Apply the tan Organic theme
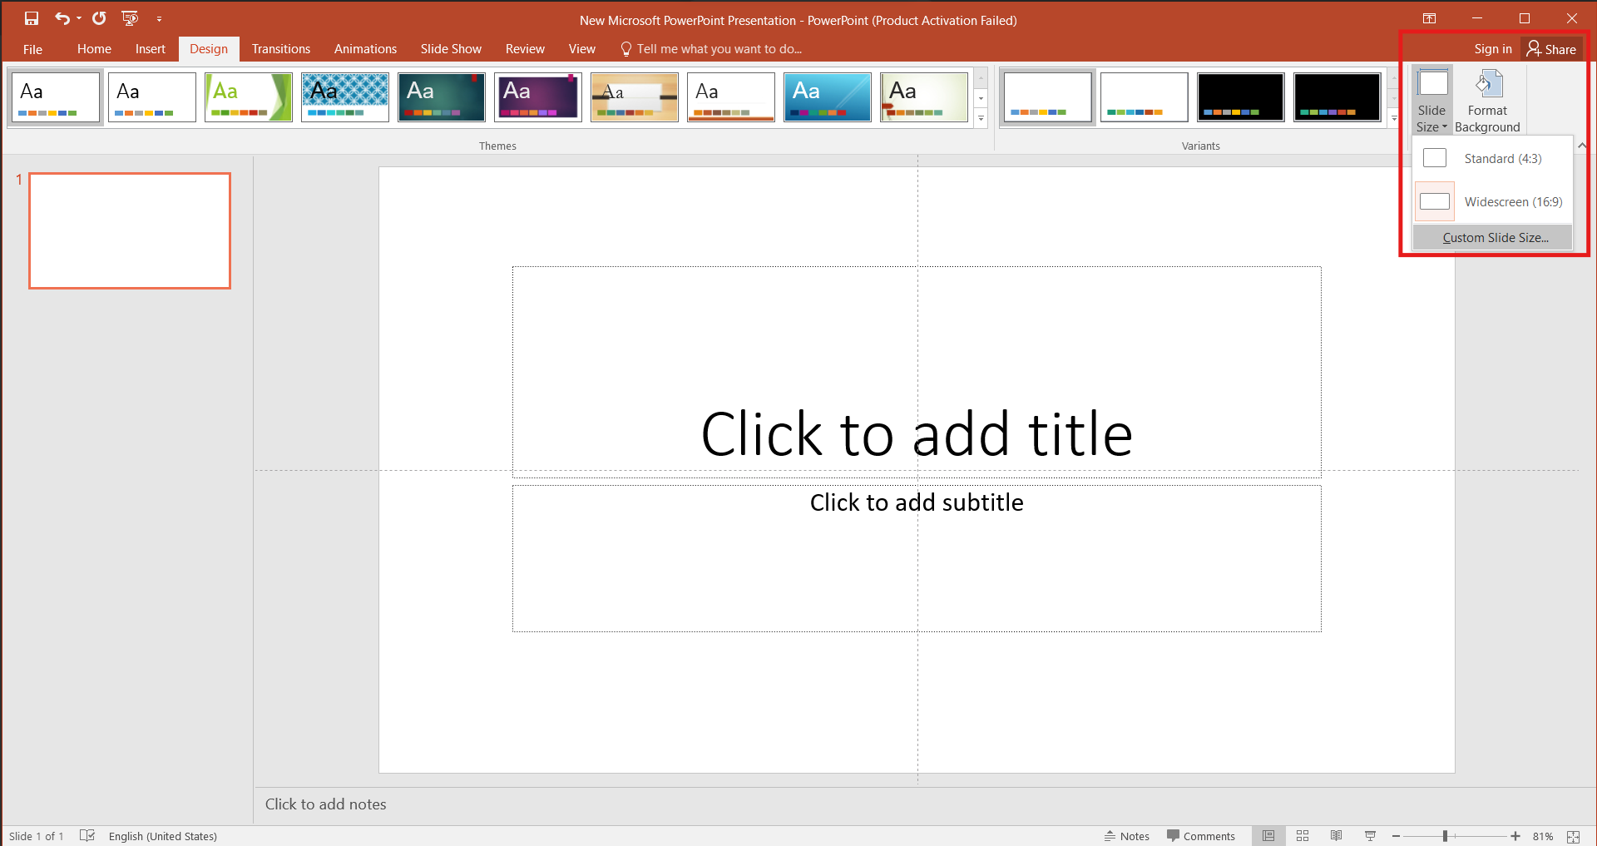Screen dimensions: 1597x846 [x=635, y=97]
